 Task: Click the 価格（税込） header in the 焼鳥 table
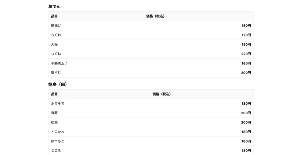(162, 94)
